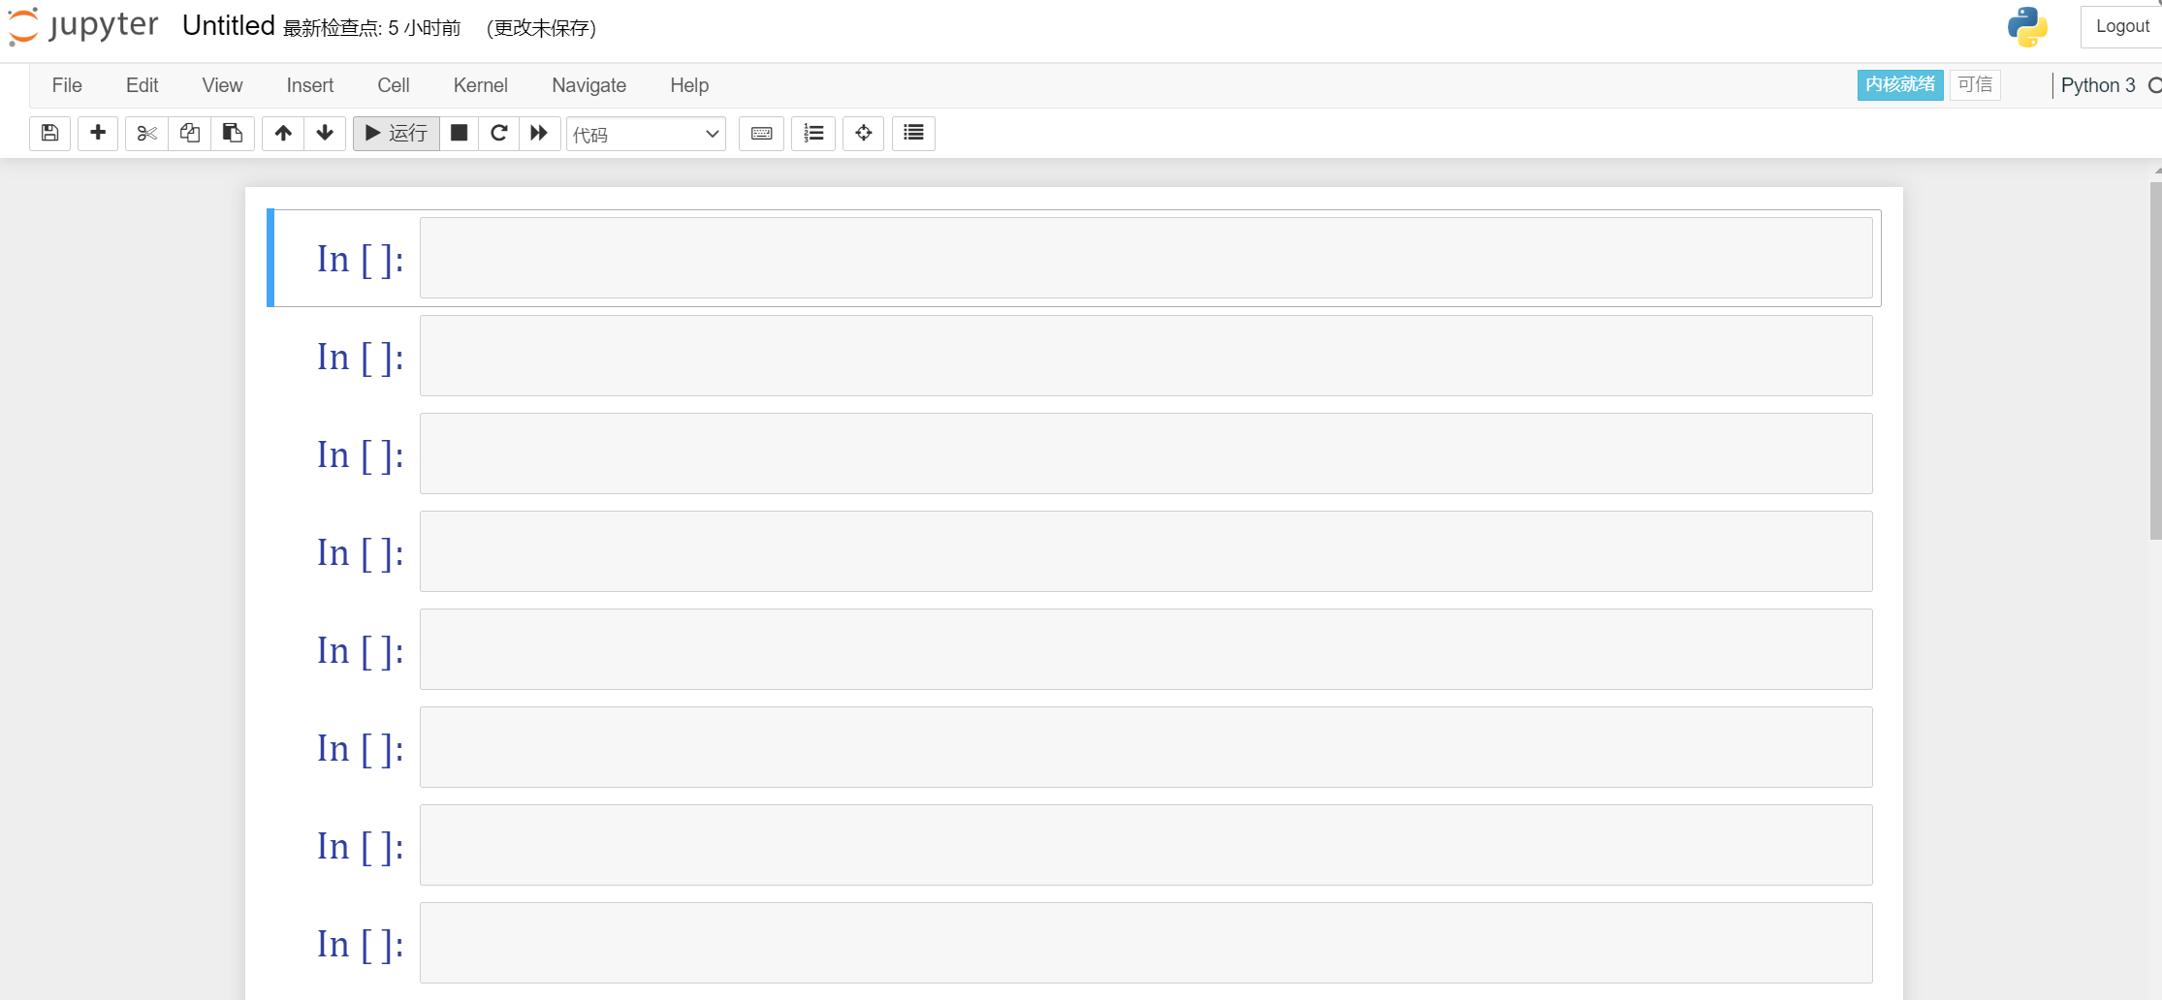Open the Kernel menu
The width and height of the screenshot is (2162, 1000).
click(481, 85)
